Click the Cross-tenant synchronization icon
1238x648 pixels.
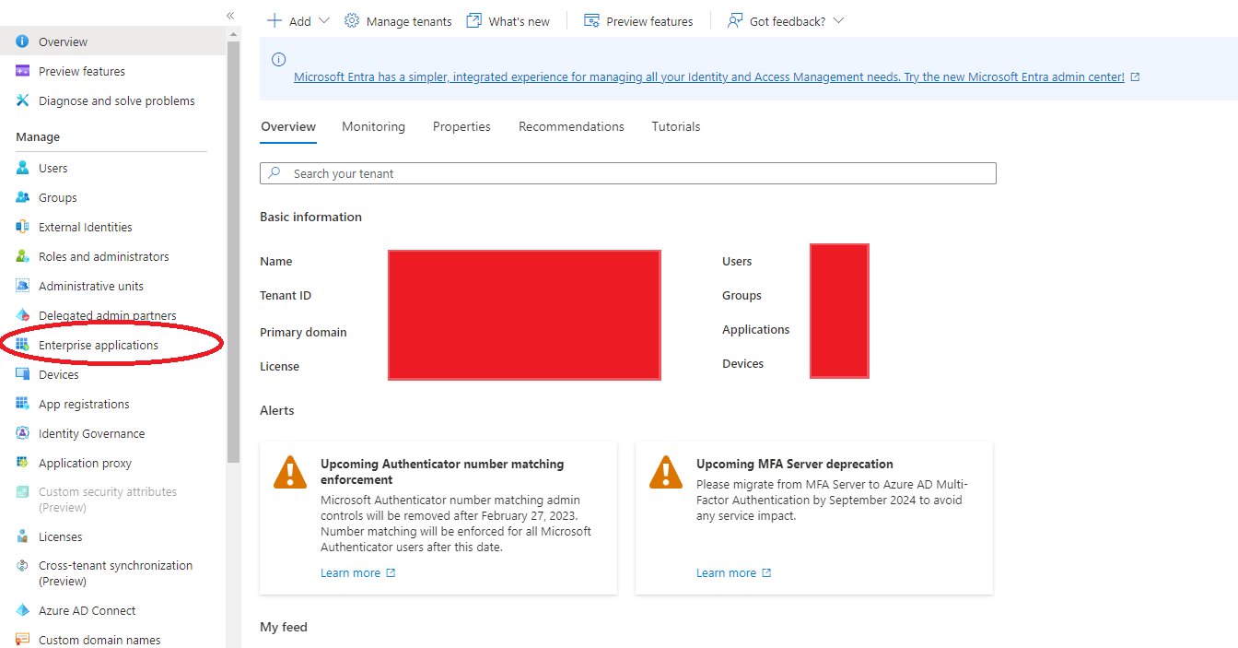pyautogui.click(x=23, y=566)
